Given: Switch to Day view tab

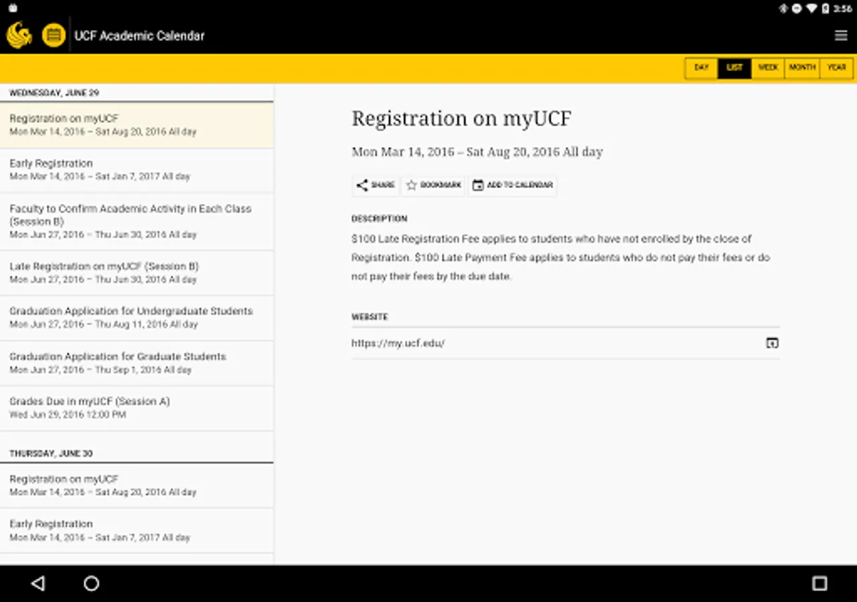Looking at the screenshot, I should point(701,68).
